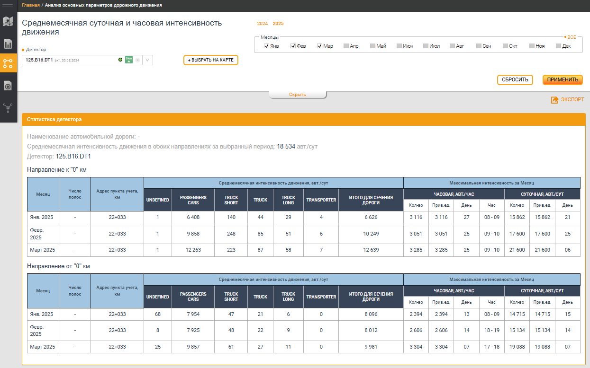Image resolution: width=590 pixels, height=368 pixels.
Task: Enable the Июл month checkbox
Action: pos(426,46)
